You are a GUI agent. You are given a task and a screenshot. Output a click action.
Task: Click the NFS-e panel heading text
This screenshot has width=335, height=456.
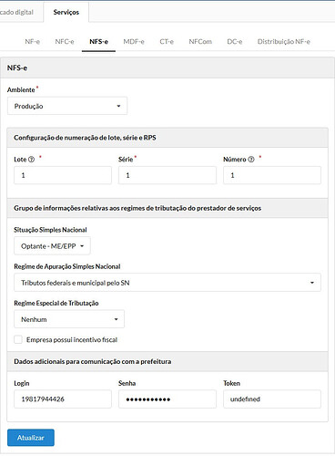click(x=17, y=67)
